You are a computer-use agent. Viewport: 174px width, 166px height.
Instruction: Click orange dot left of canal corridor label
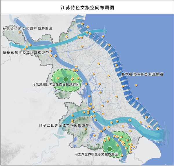point(19,32)
